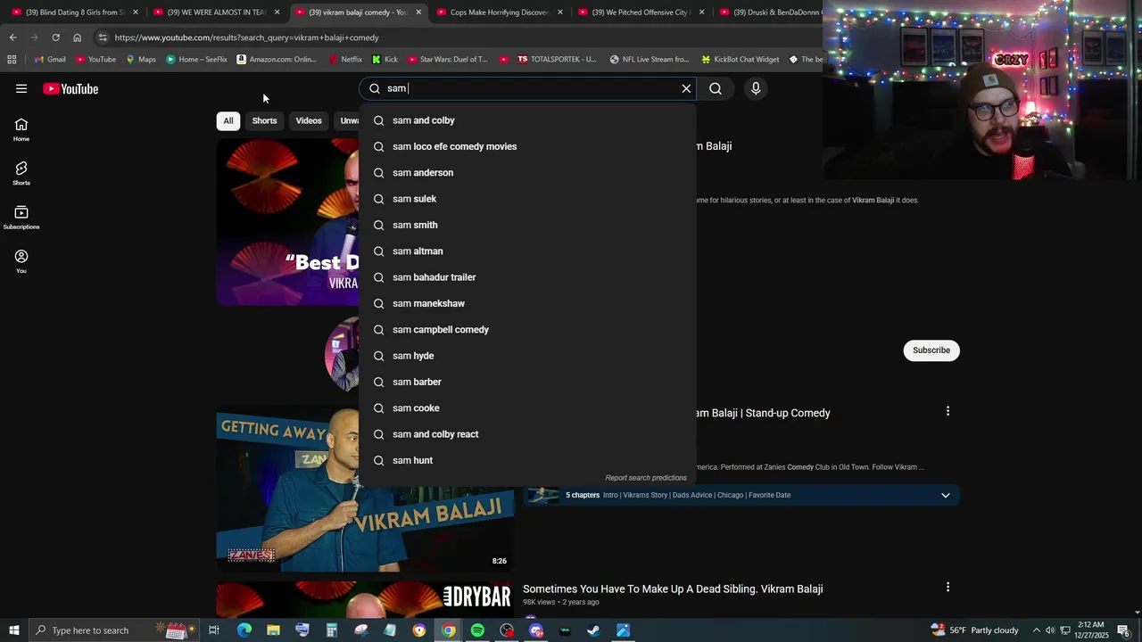The width and height of the screenshot is (1142, 642).
Task: Select suggestion "sam altman"
Action: (527, 251)
